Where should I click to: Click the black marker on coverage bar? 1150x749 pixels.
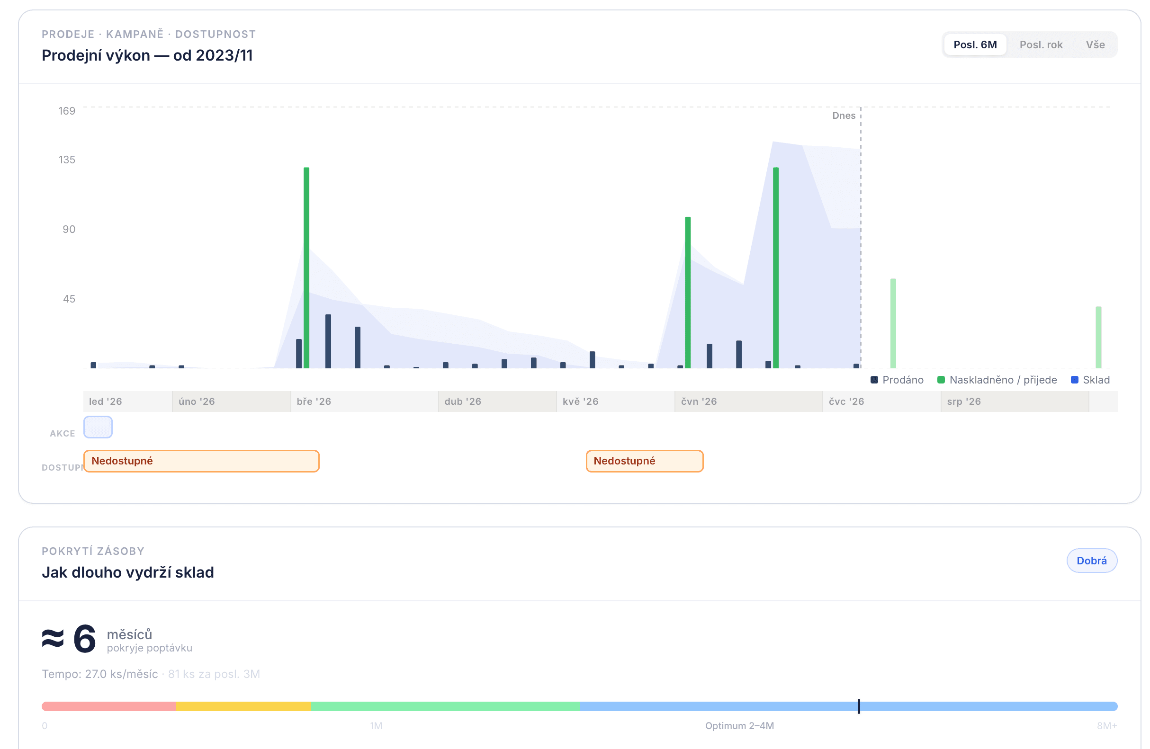859,706
